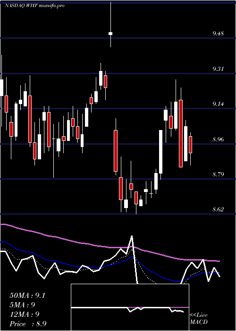Click the '5MA : 9' indicator text
Viewport: 236px width, 331px height.
pyautogui.click(x=22, y=305)
